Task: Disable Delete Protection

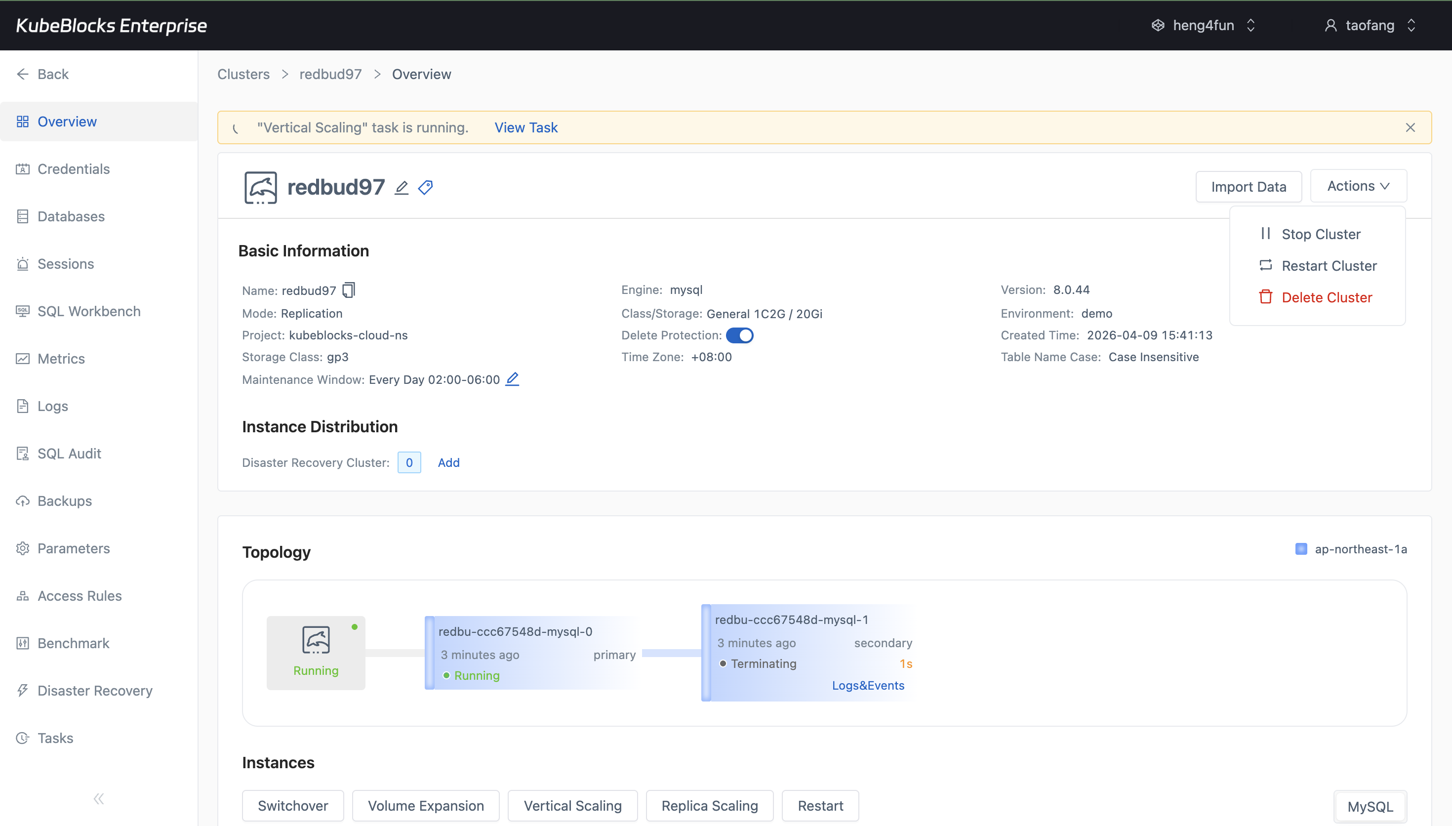Action: (x=740, y=335)
